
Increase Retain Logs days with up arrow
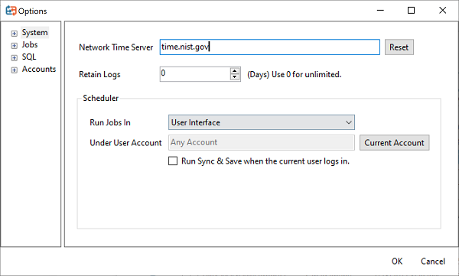tap(235, 71)
